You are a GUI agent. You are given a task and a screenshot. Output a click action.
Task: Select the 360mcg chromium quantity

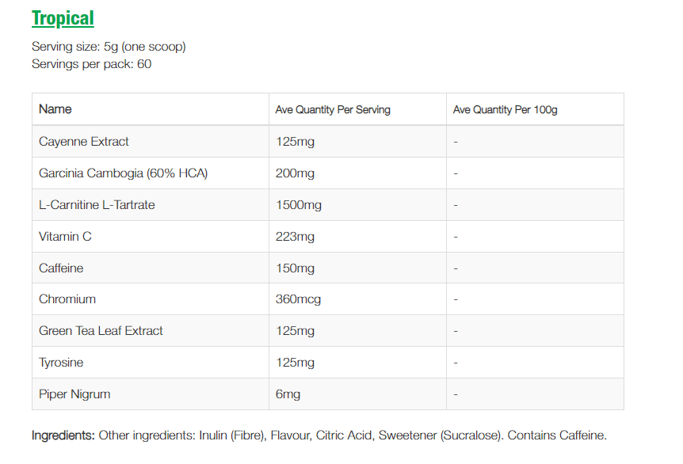pyautogui.click(x=298, y=299)
